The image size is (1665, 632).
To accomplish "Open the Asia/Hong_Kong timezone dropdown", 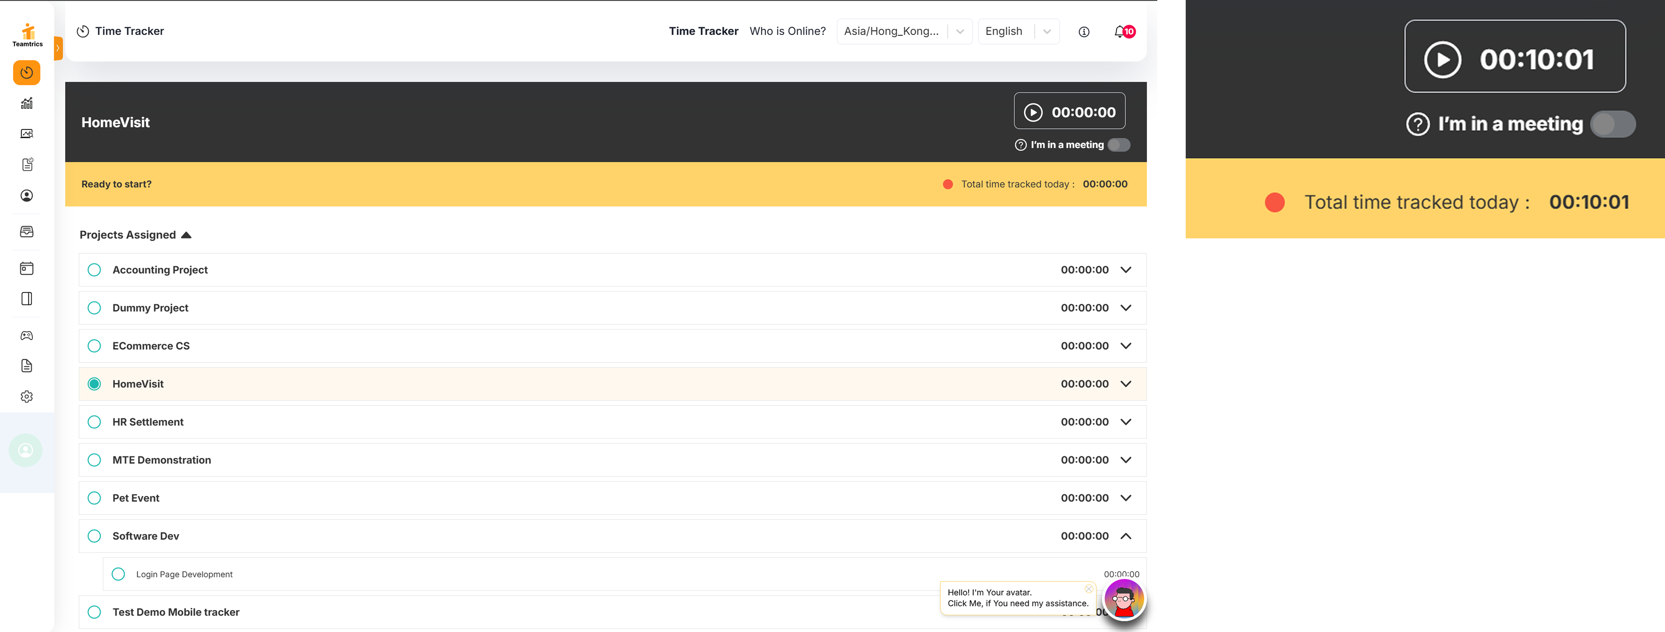I will (x=904, y=31).
